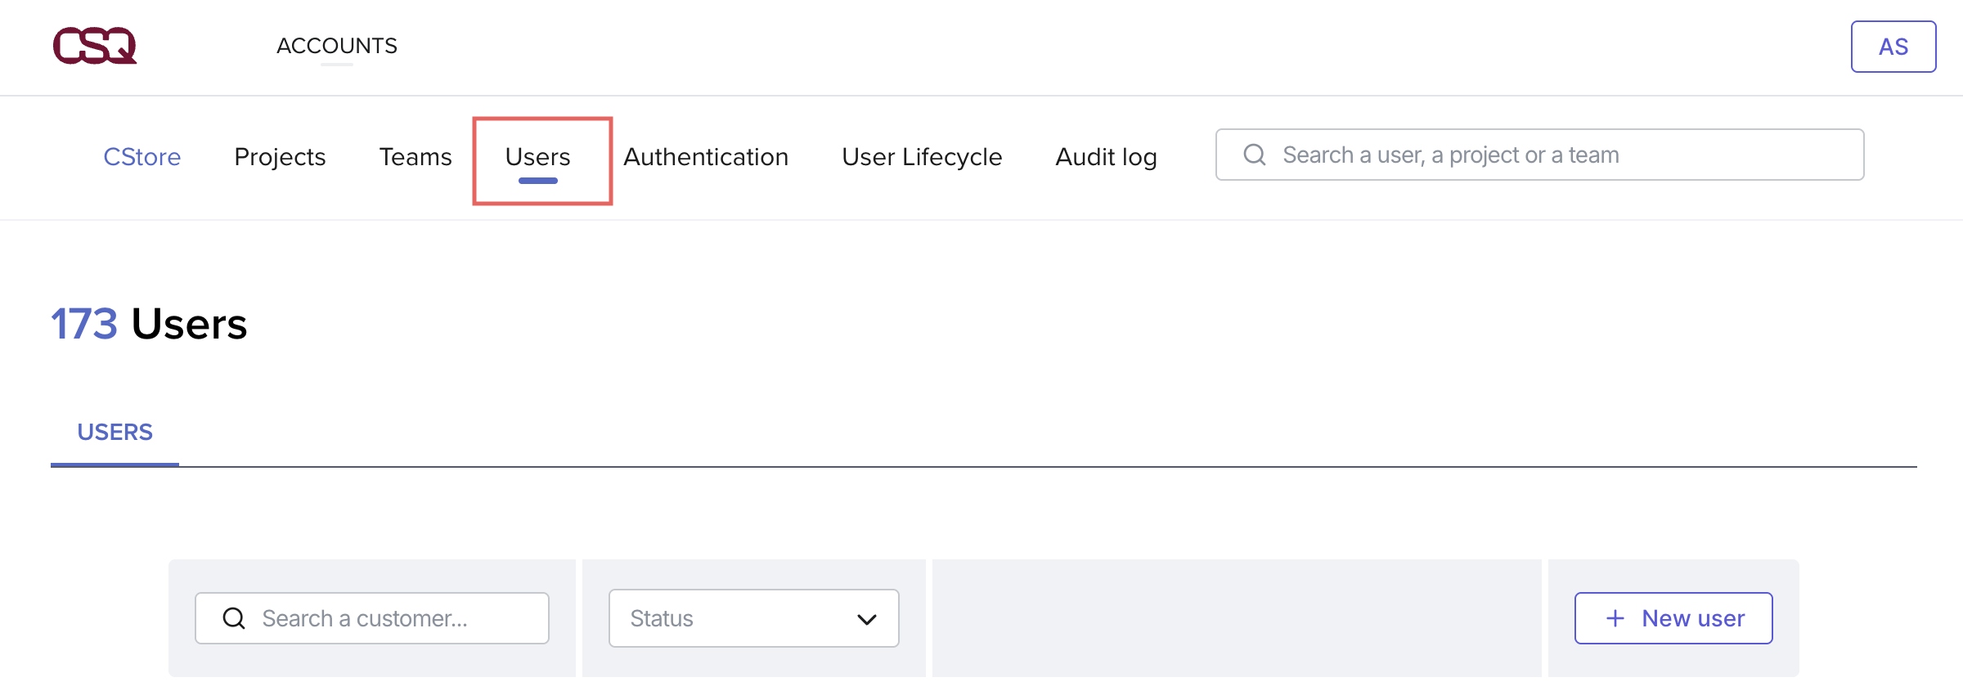Open the CStore account link
The image size is (1963, 700).
[141, 156]
